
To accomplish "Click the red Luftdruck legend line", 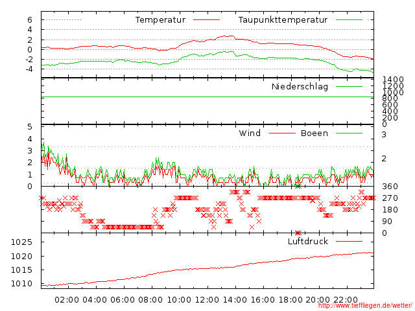I will (349, 241).
